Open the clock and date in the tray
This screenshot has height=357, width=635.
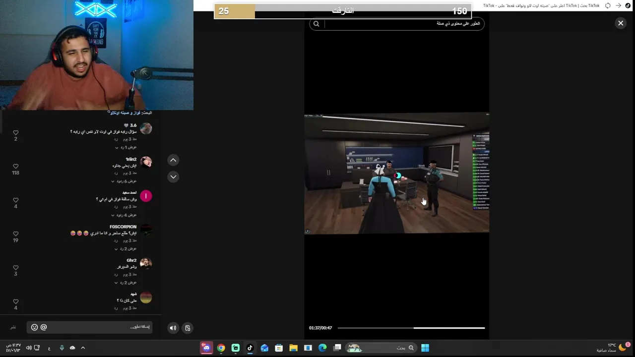click(x=13, y=348)
